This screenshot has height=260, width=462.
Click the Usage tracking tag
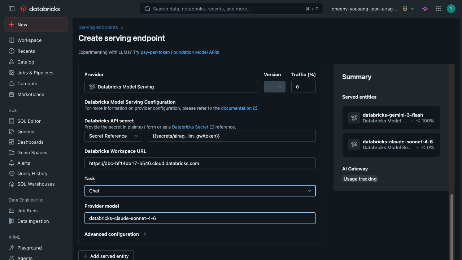[x=360, y=179]
